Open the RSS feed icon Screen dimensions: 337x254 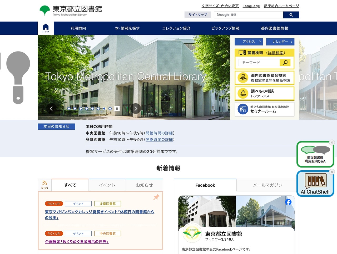coord(45,185)
